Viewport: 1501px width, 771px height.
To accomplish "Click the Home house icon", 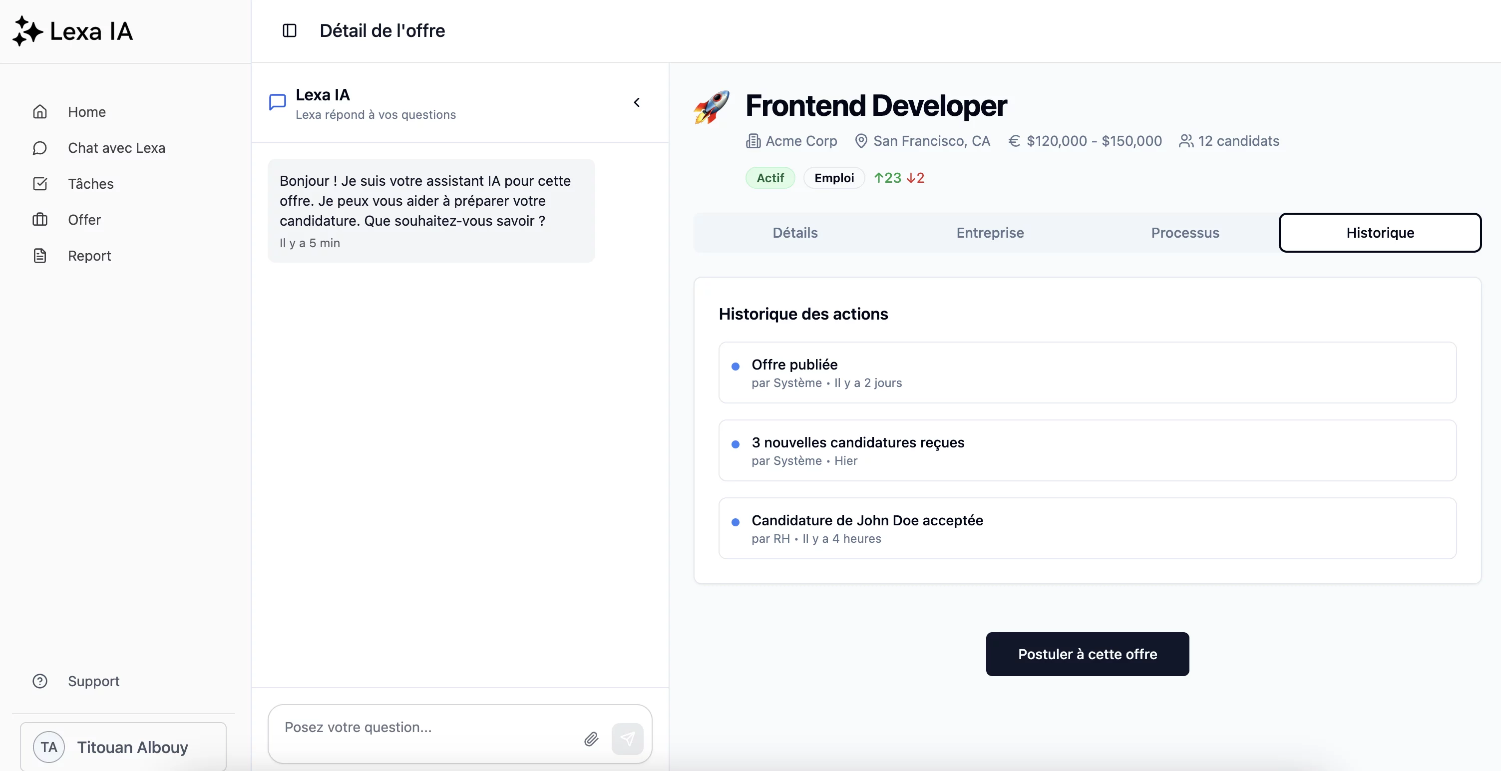I will (39, 112).
